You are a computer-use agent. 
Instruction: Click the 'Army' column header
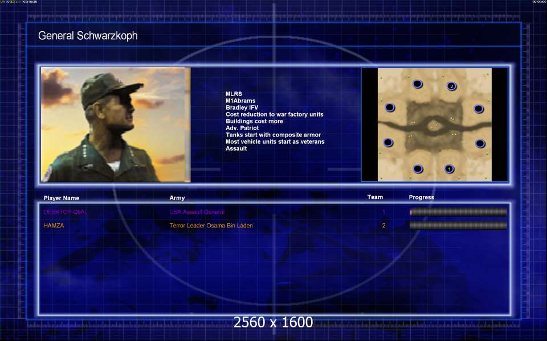(x=177, y=198)
